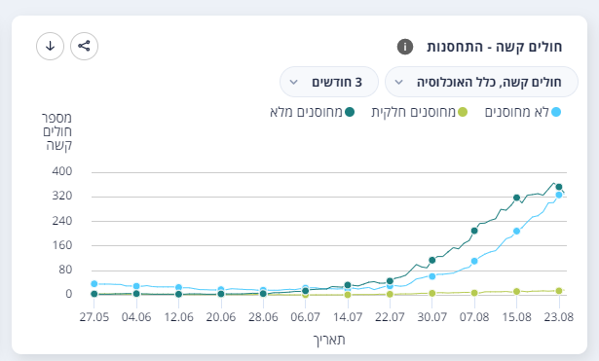
Task: Open the חולים קשה, כלל האוכלוסיה dropdown
Action: tap(481, 82)
